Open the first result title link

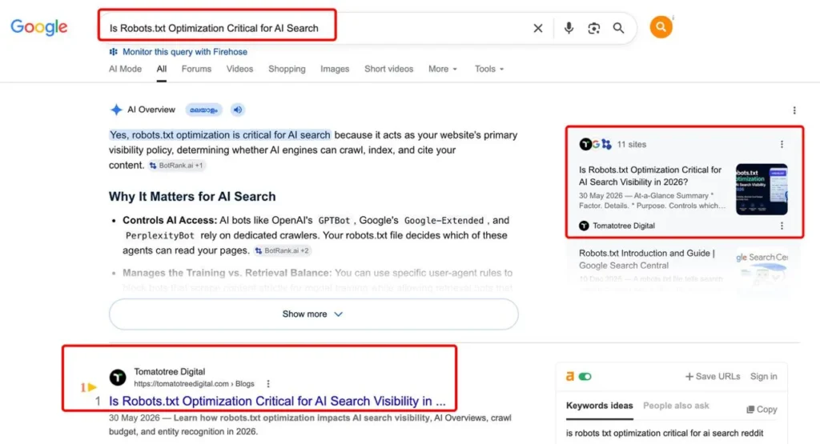pyautogui.click(x=277, y=401)
